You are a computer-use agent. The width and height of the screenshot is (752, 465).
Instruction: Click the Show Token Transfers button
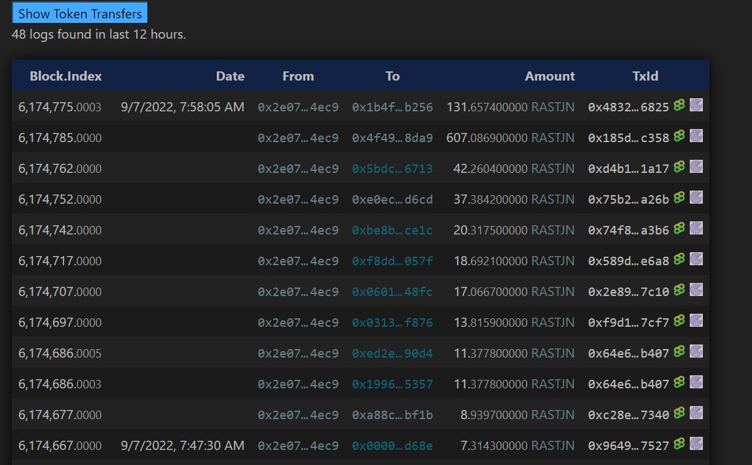click(80, 13)
